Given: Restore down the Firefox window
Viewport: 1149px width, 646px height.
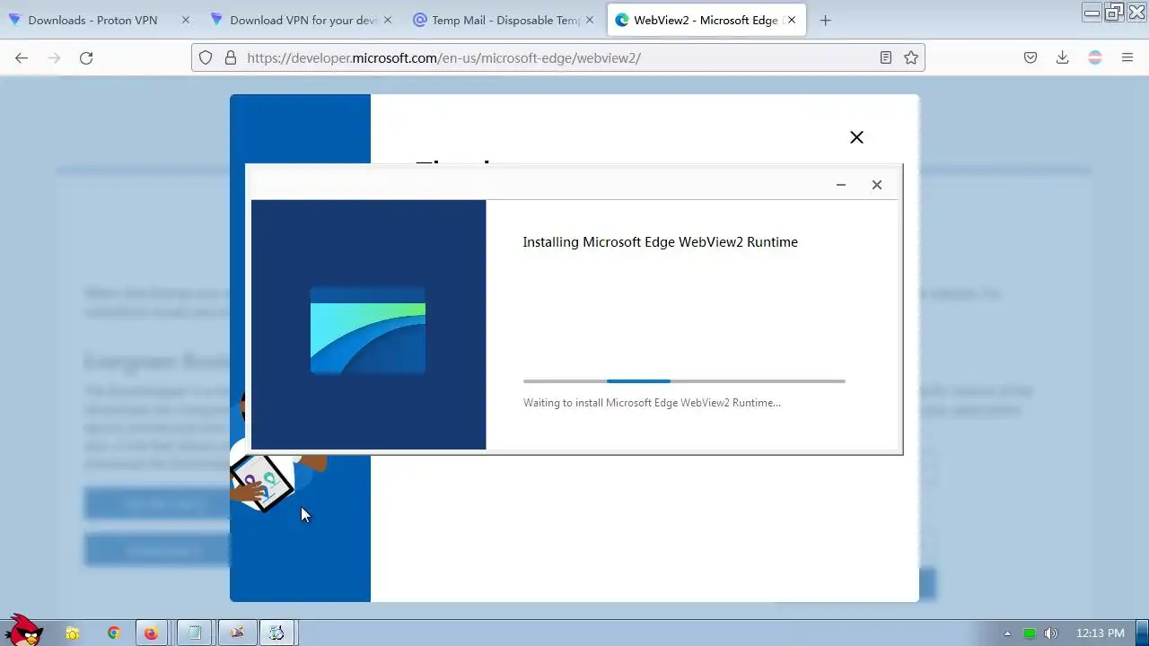Looking at the screenshot, I should click(1114, 12).
